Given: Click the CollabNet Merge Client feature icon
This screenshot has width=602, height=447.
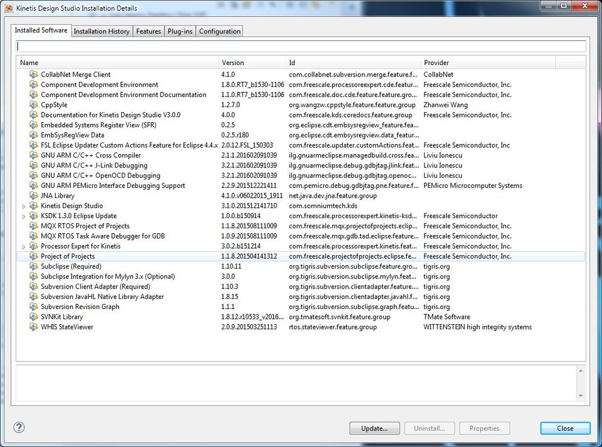Looking at the screenshot, I should (x=34, y=75).
